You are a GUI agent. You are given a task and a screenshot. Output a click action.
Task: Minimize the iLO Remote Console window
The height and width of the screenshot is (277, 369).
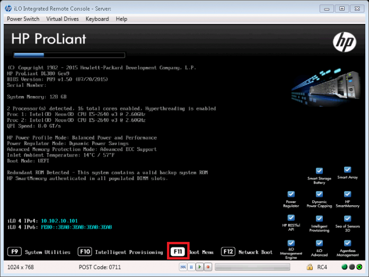click(x=327, y=8)
